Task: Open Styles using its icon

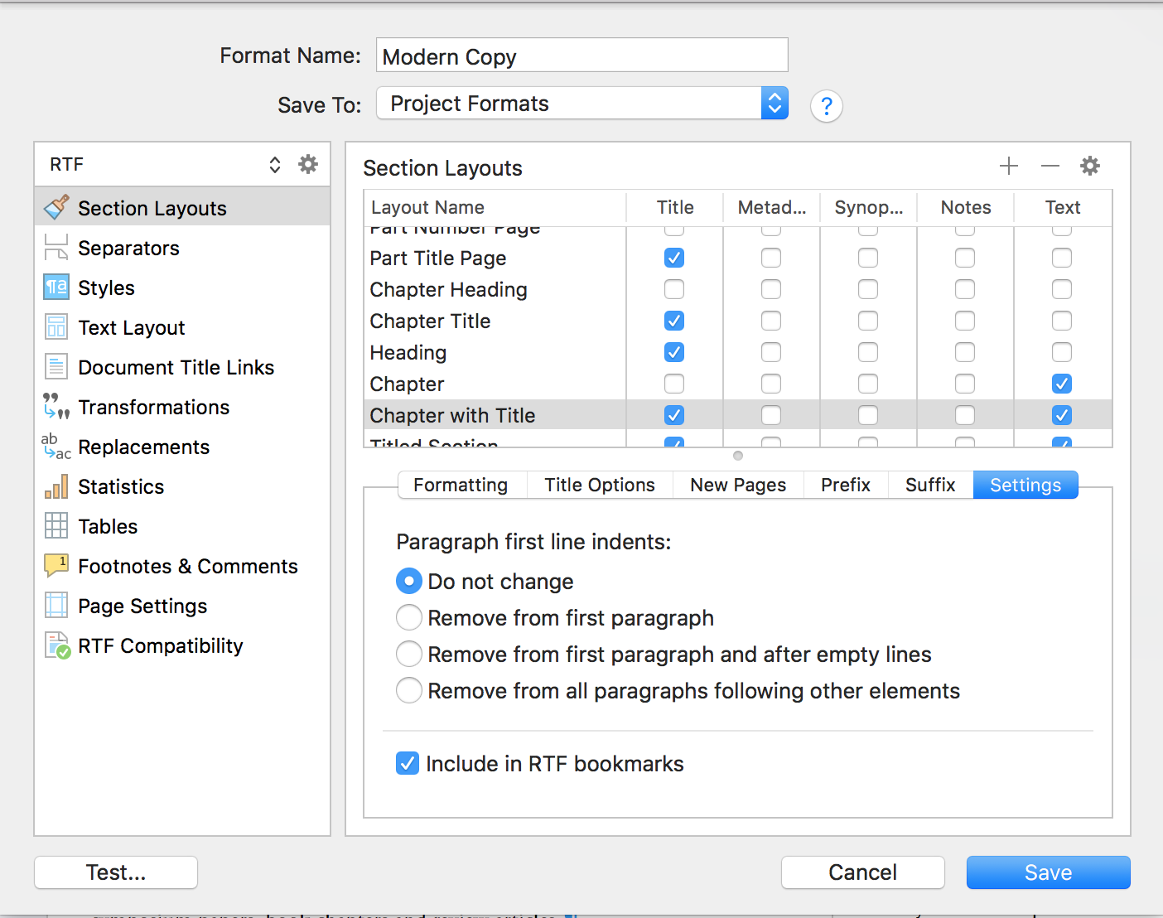Action: tap(55, 287)
